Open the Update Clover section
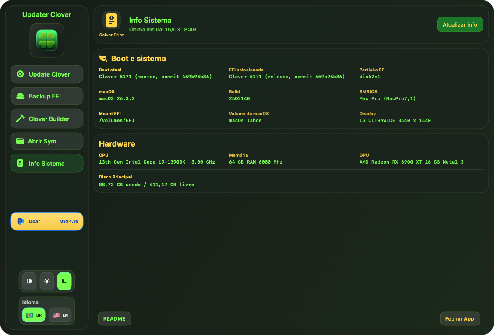This screenshot has height=335, width=494. [x=47, y=74]
